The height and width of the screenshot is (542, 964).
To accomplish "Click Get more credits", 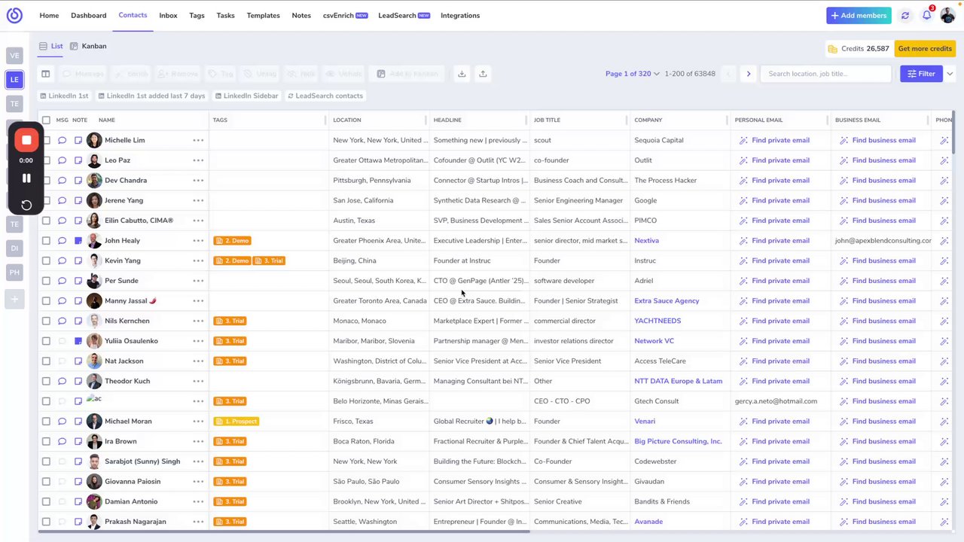I will [x=925, y=49].
